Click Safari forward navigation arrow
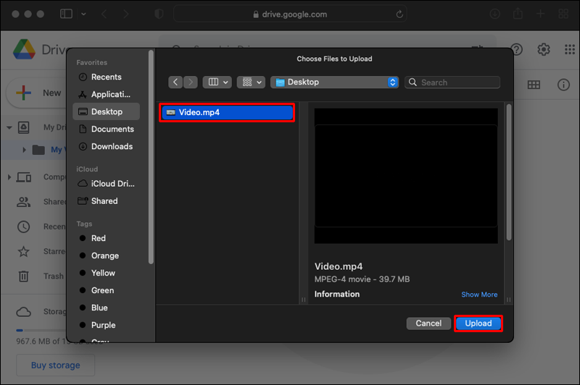This screenshot has height=385, width=580. pyautogui.click(x=126, y=14)
